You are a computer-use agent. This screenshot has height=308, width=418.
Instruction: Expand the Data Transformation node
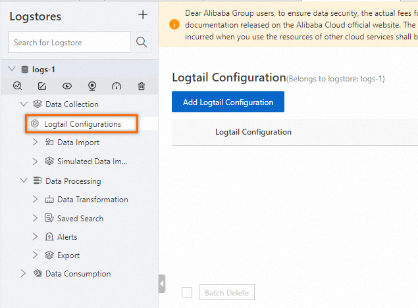(36, 200)
